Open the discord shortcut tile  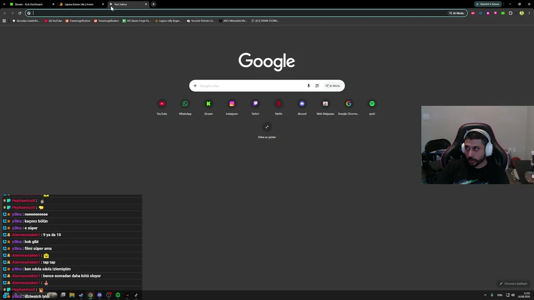302,107
